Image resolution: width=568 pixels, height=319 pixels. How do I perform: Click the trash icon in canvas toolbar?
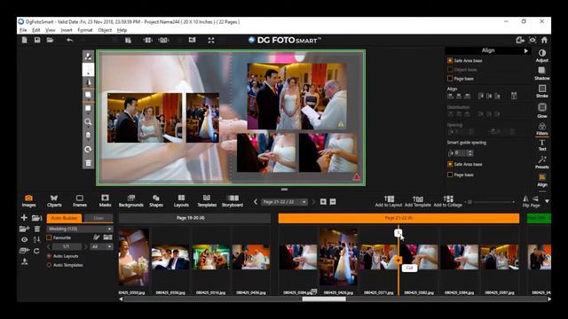point(88,163)
